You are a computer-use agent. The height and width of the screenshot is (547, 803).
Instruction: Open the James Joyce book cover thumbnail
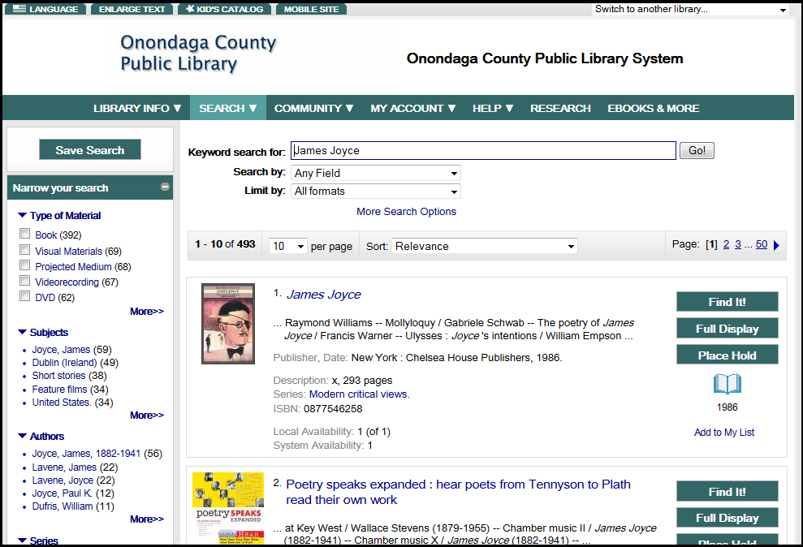click(228, 324)
